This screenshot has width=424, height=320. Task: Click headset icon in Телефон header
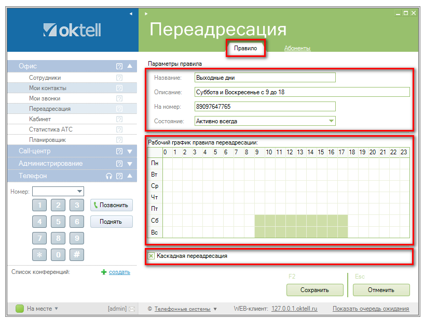click(x=108, y=176)
